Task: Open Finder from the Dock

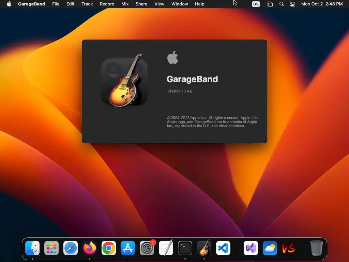Action: [32, 248]
